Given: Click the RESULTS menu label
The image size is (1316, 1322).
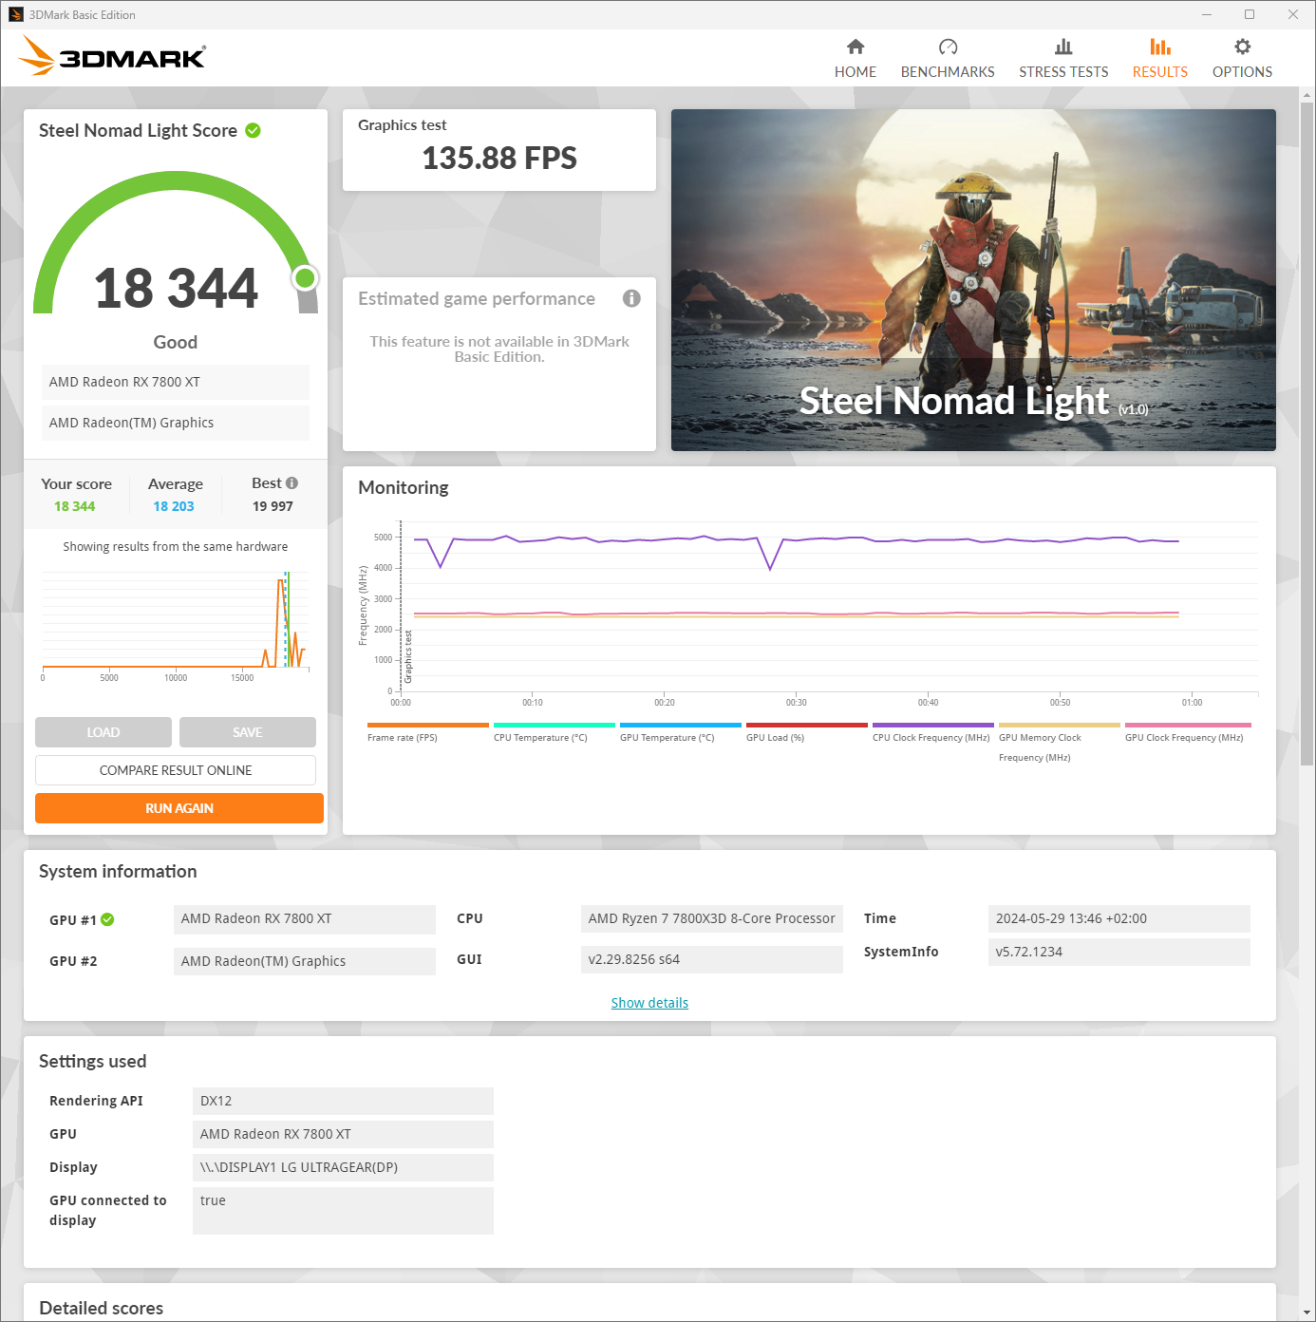Looking at the screenshot, I should tap(1160, 72).
